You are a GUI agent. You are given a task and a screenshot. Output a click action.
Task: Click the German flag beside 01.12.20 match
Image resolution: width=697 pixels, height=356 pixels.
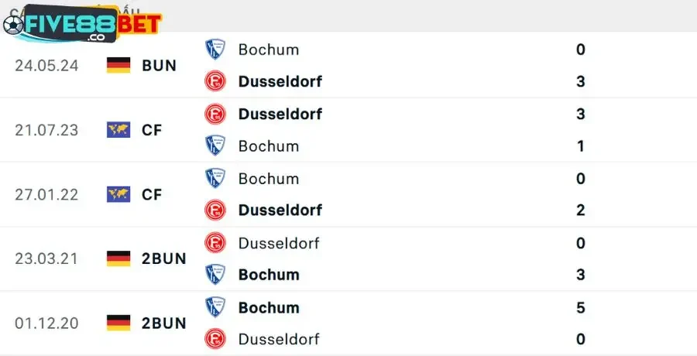(118, 323)
